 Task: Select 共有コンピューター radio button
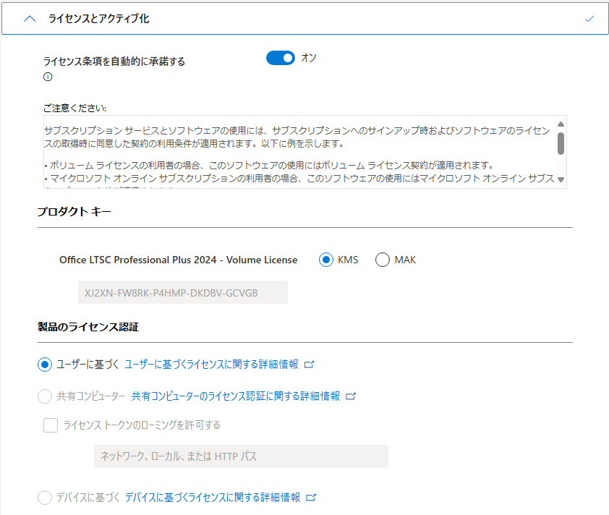click(x=45, y=396)
